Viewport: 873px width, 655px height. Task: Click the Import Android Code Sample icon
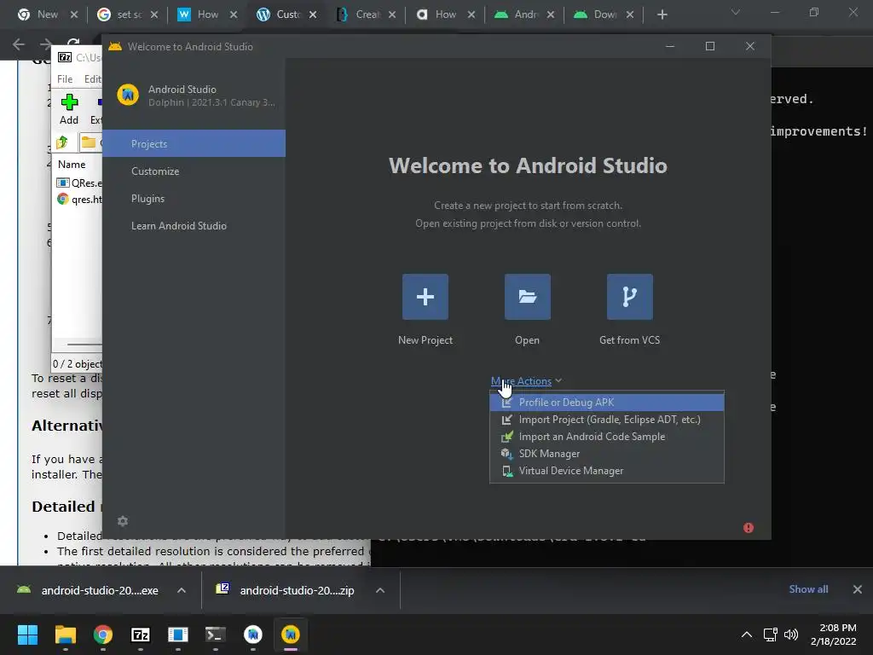[506, 437]
